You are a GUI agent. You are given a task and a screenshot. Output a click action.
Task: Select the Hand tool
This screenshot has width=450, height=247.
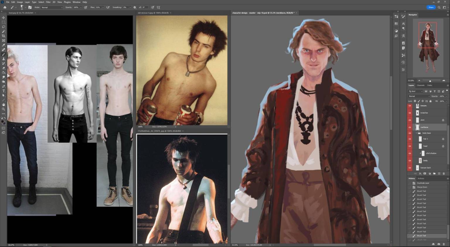4,104
